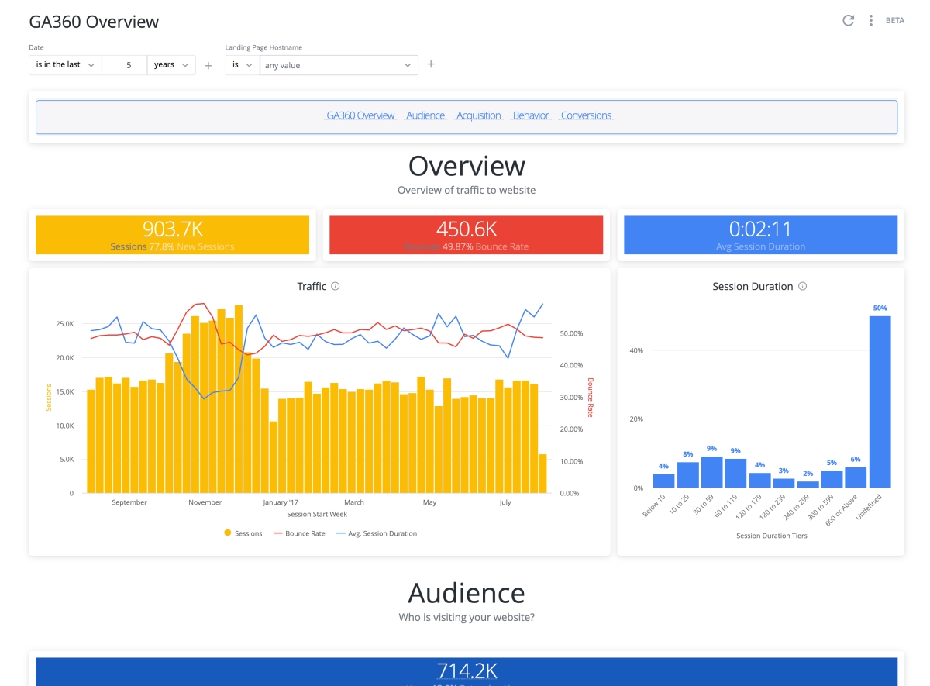Select the 903.7K Sessions tile

tap(172, 235)
